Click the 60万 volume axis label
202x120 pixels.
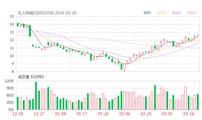pos(10,95)
